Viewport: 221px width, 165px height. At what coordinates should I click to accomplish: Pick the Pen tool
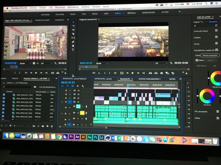point(73,42)
